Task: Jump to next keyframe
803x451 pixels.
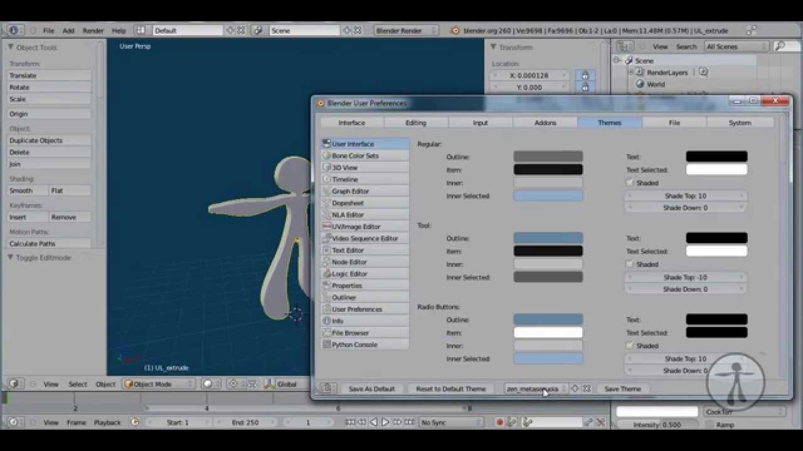Action: [x=396, y=422]
